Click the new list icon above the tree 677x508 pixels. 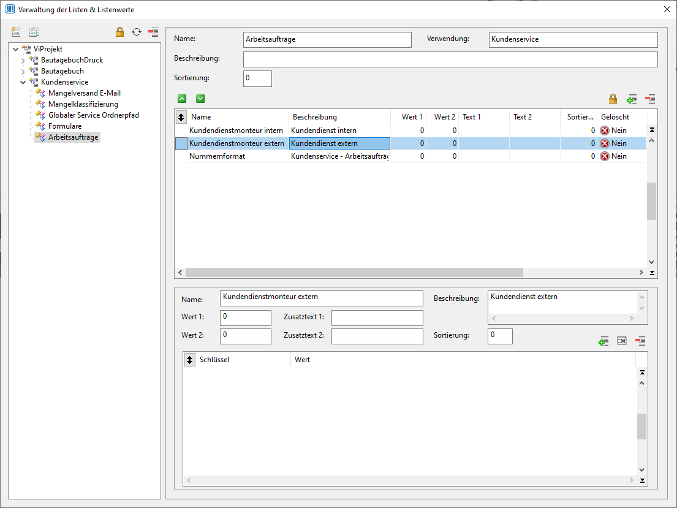(16, 31)
